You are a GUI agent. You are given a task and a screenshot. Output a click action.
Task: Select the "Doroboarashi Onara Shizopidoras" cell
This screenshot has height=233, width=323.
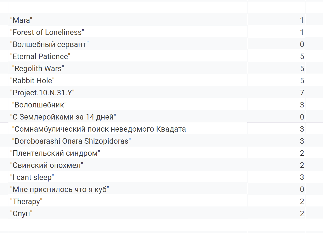[128, 141]
